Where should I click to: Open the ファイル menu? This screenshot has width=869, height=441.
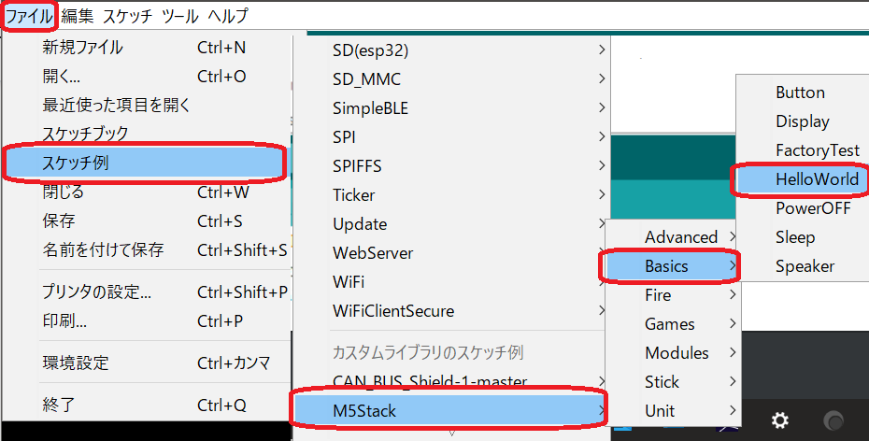29,16
